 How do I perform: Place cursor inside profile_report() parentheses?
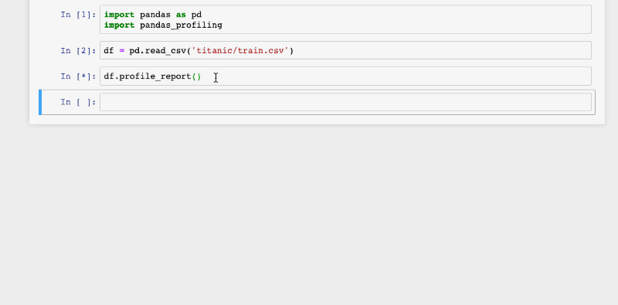pos(197,76)
